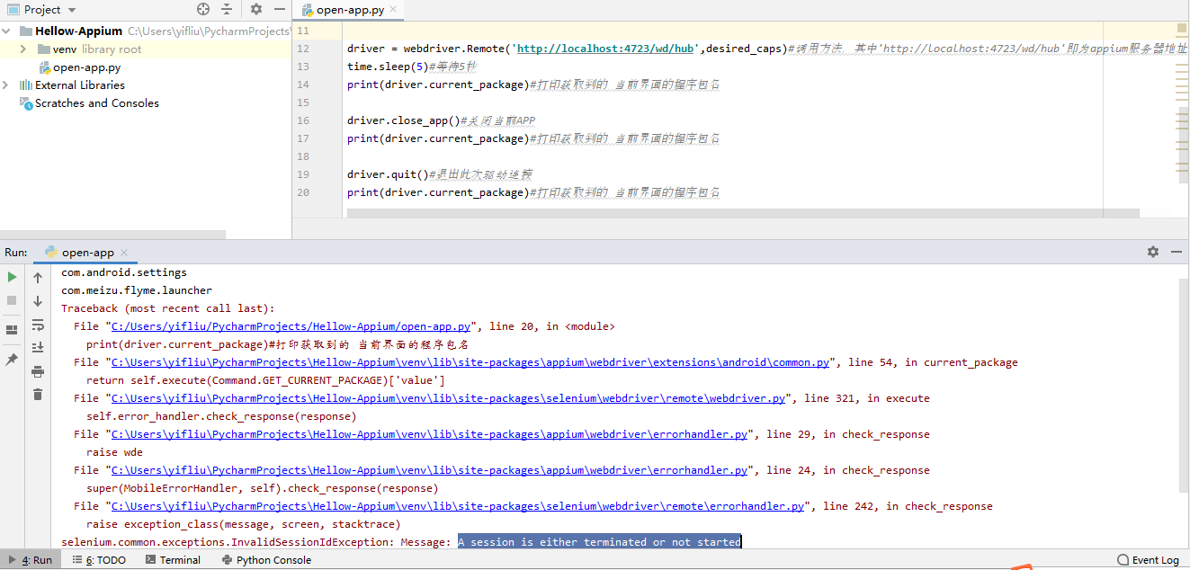The width and height of the screenshot is (1190, 570).
Task: Expand the External Libraries node
Action: pyautogui.click(x=6, y=85)
